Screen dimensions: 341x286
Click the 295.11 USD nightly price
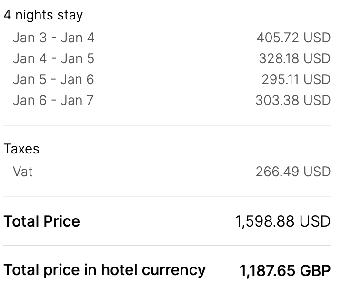click(296, 79)
